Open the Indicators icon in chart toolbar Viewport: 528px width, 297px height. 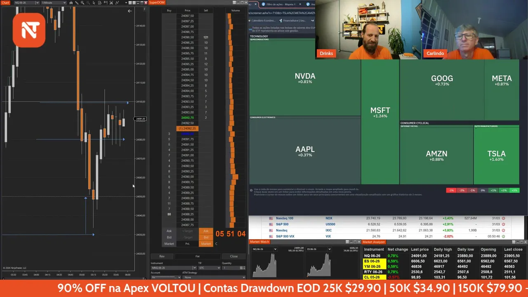tap(111, 3)
